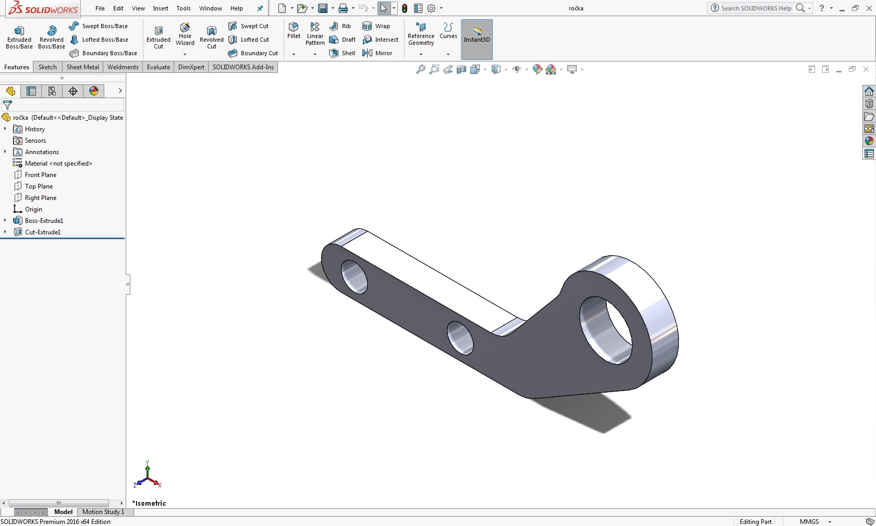876x526 pixels.
Task: Expand the Annotations folder in tree
Action: point(5,152)
